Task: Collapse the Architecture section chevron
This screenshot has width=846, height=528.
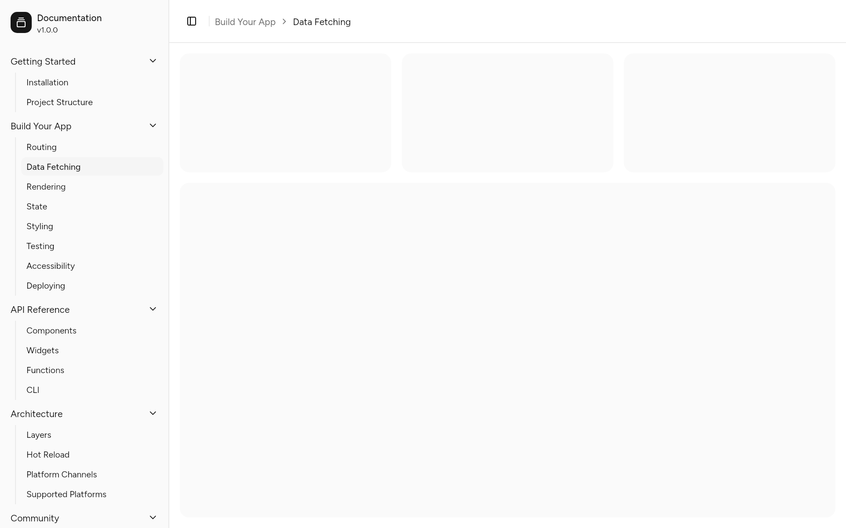Action: [153, 413]
